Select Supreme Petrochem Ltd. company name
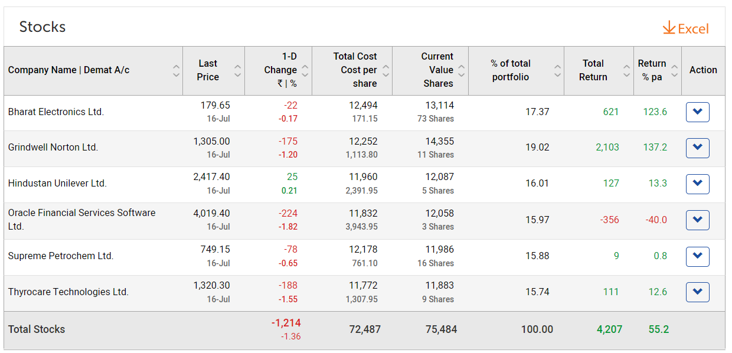 click(61, 256)
